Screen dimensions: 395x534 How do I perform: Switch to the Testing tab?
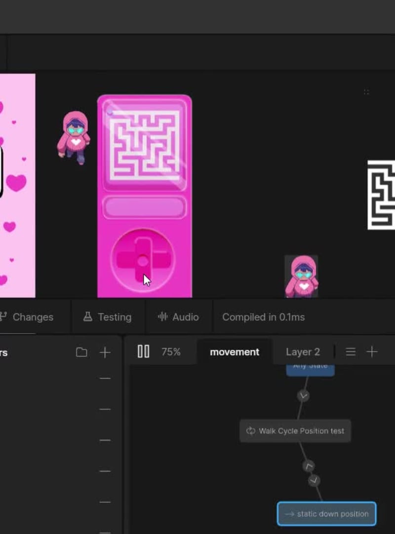click(108, 317)
